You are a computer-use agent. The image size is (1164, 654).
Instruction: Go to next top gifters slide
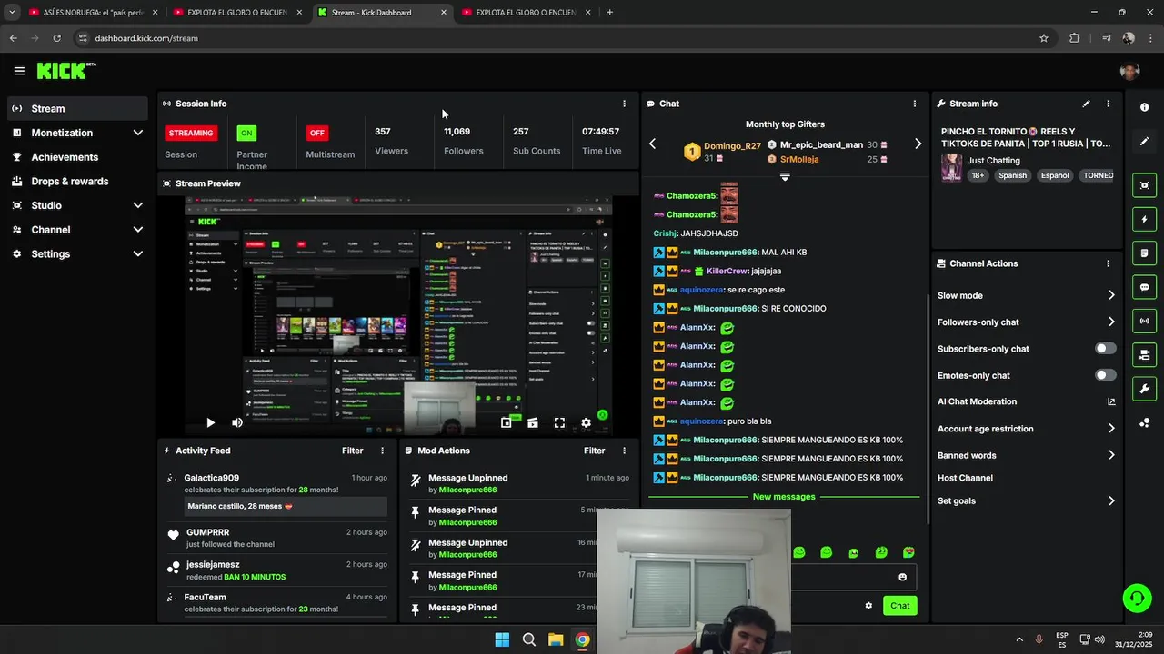click(x=918, y=144)
